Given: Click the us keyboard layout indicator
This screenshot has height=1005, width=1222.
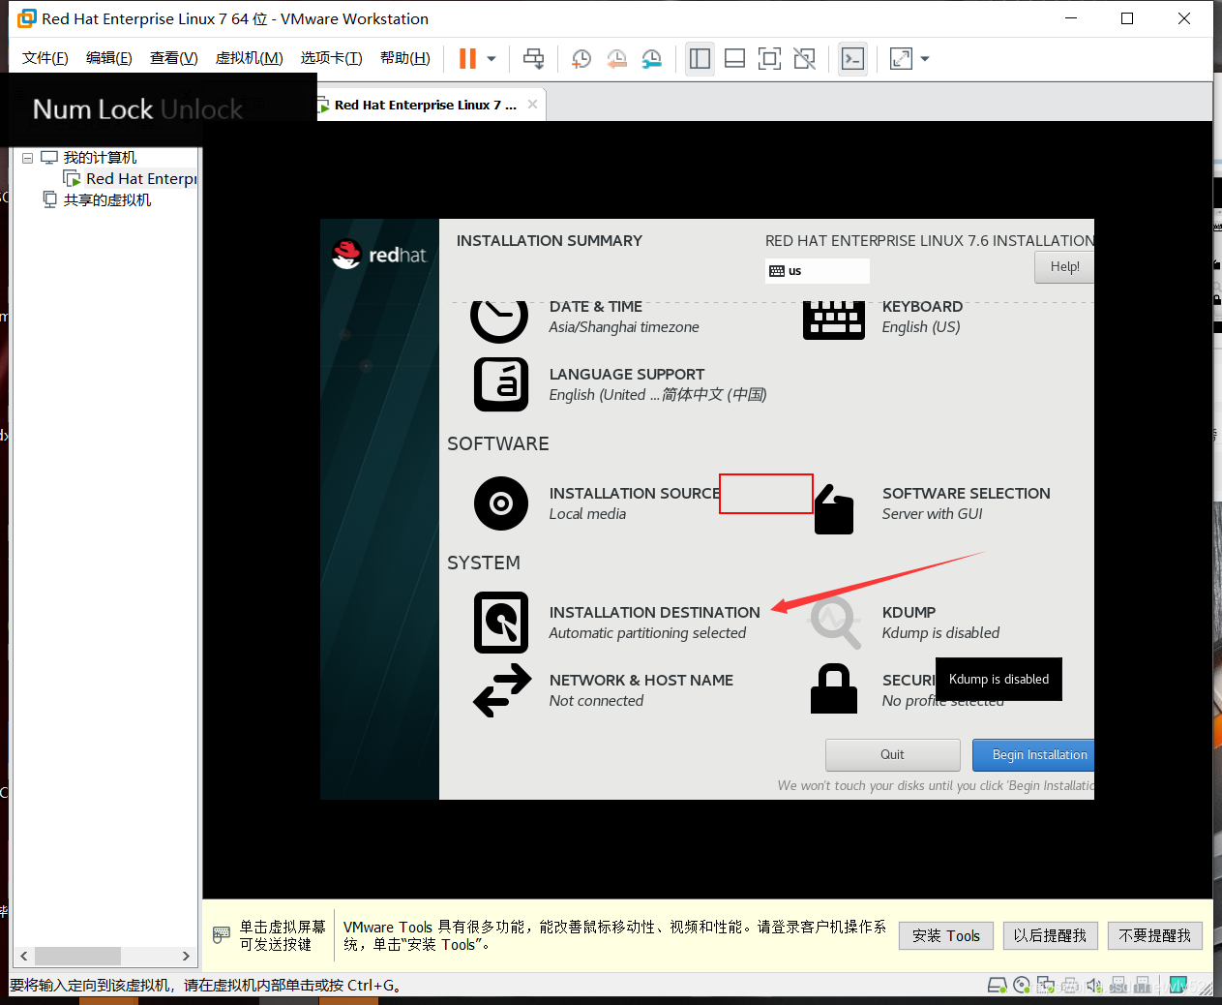Looking at the screenshot, I should coord(818,271).
